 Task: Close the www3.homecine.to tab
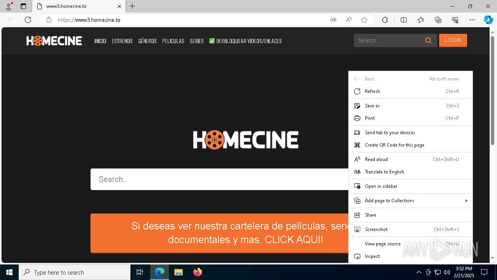(x=119, y=6)
